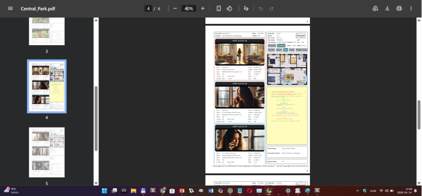Activate the draw annotation tool
The image size is (422, 196).
click(x=246, y=8)
